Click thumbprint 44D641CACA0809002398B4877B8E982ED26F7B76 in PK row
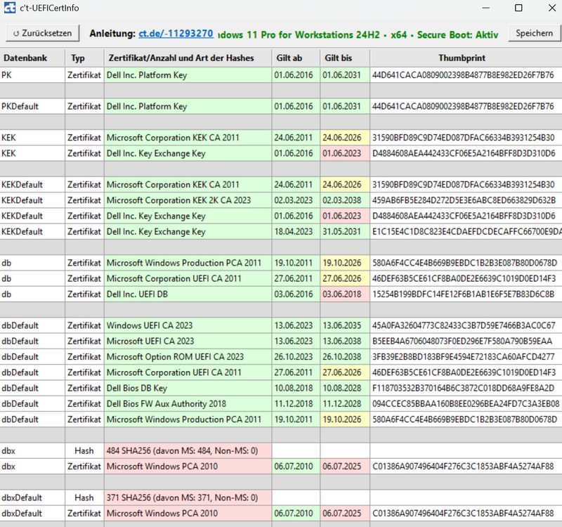This screenshot has height=527, width=562. 466,75
